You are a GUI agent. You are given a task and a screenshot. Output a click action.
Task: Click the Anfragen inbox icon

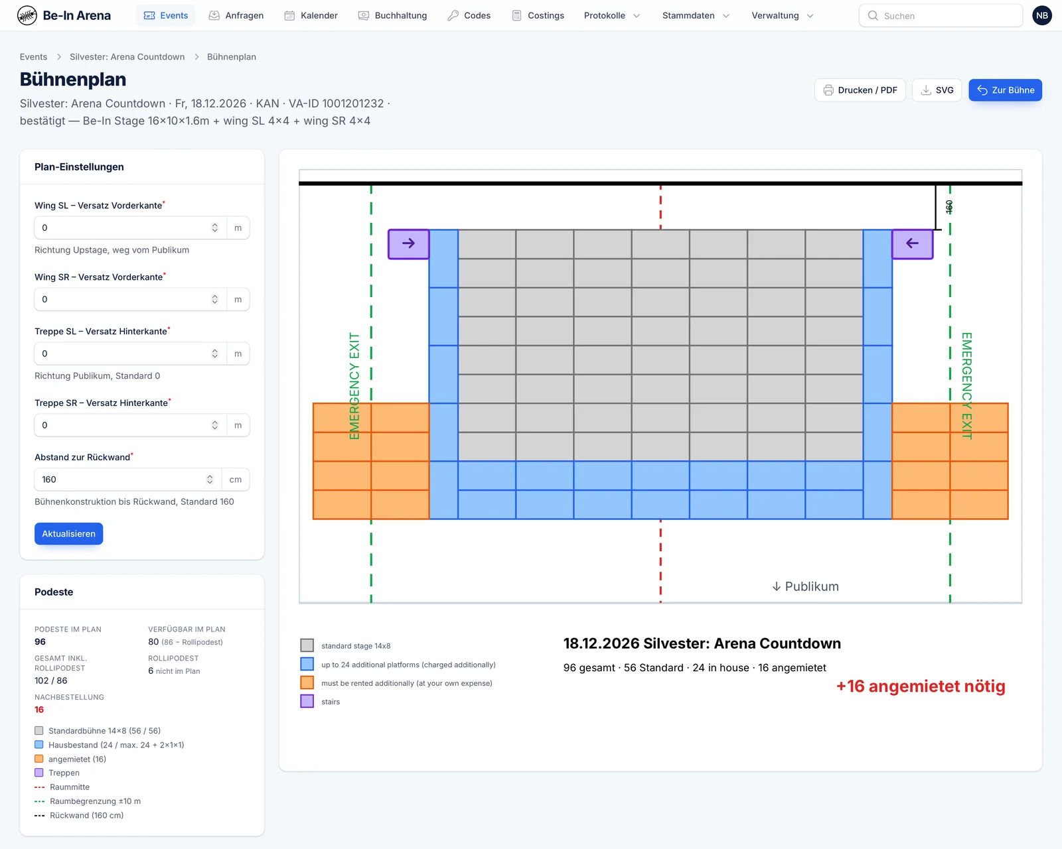click(214, 15)
